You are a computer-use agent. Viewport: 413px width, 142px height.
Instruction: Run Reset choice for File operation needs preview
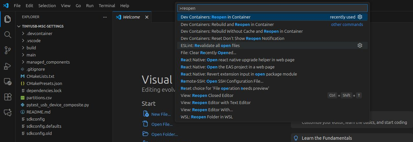click(272, 88)
